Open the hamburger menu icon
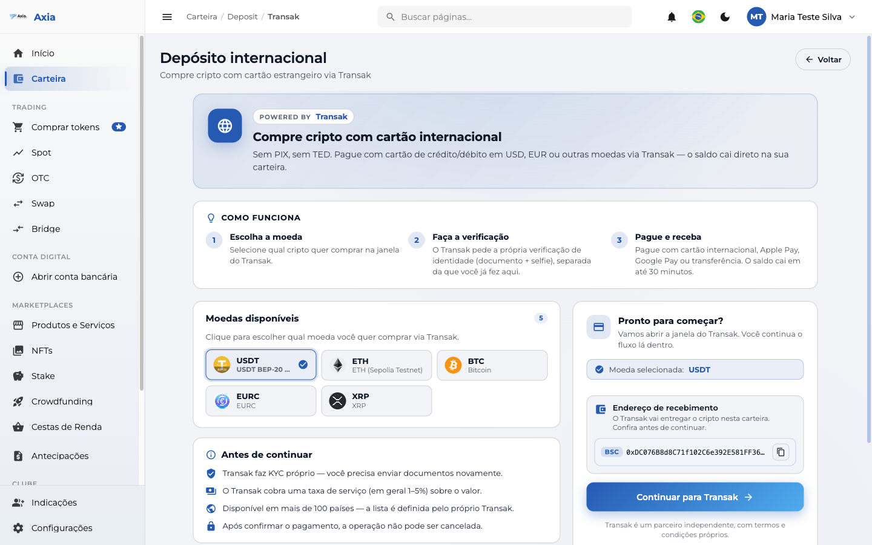This screenshot has width=872, height=545. coord(167,17)
